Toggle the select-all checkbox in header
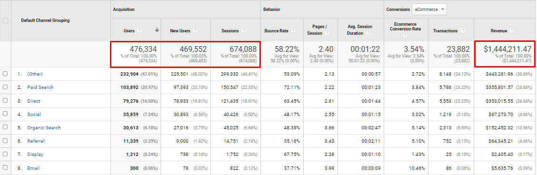The height and width of the screenshot is (175, 537). click(x=6, y=20)
